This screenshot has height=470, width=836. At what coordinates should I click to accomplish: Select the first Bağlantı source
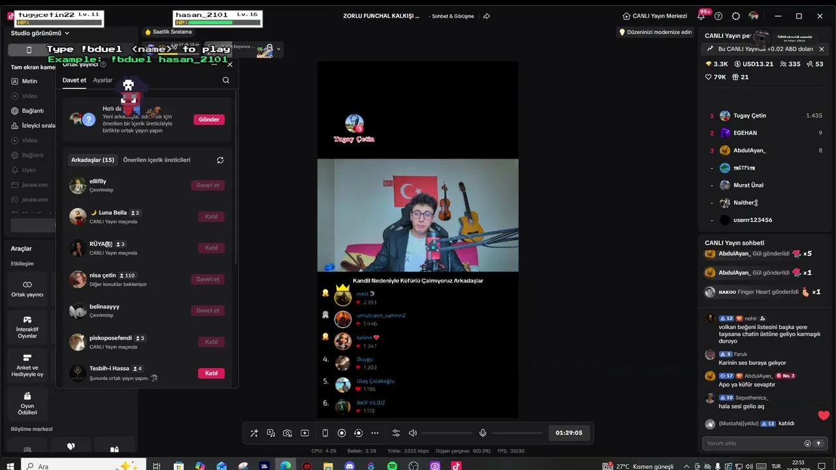[x=33, y=111]
